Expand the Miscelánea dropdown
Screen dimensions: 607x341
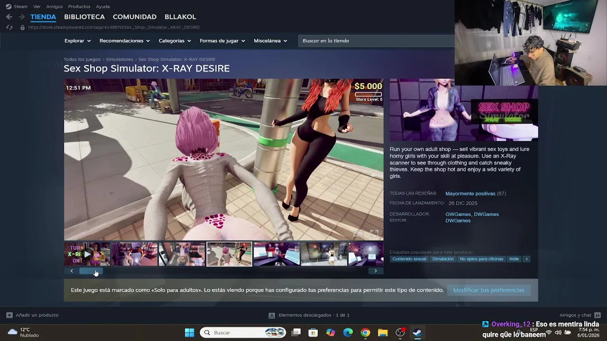270,41
